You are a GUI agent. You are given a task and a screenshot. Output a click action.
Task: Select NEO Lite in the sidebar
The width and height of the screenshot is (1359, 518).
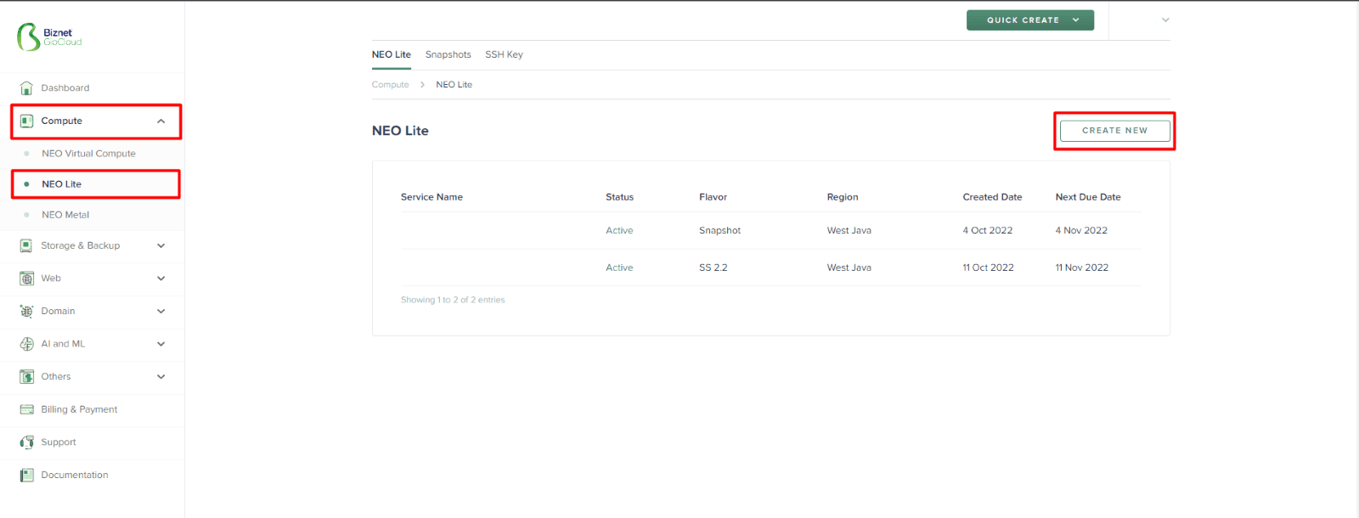62,184
